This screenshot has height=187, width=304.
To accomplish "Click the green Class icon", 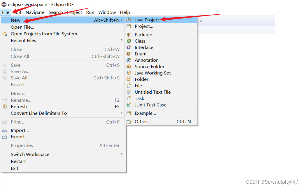I will pos(129,41).
